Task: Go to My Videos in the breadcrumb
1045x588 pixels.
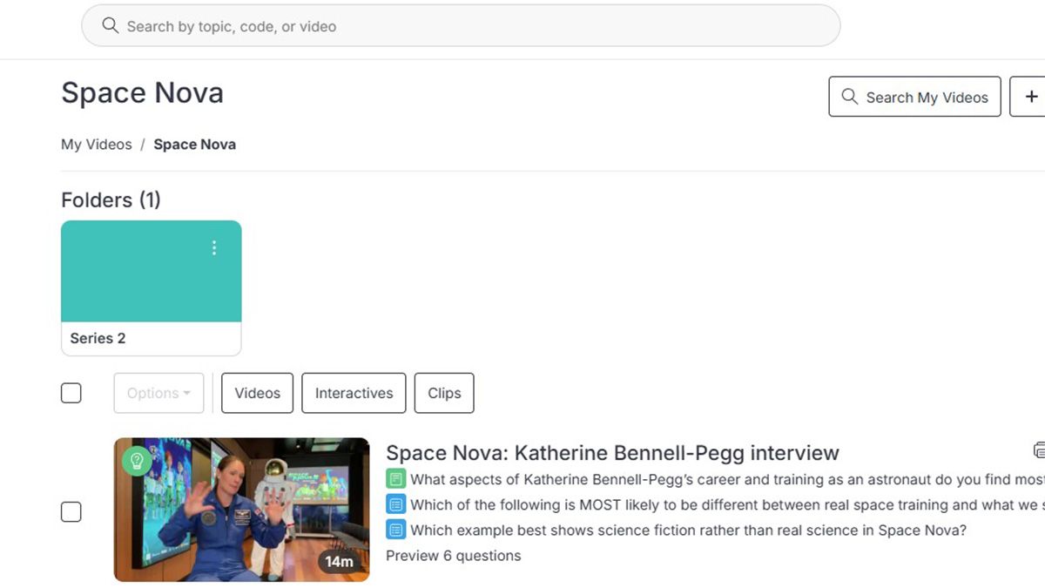Action: click(x=97, y=145)
